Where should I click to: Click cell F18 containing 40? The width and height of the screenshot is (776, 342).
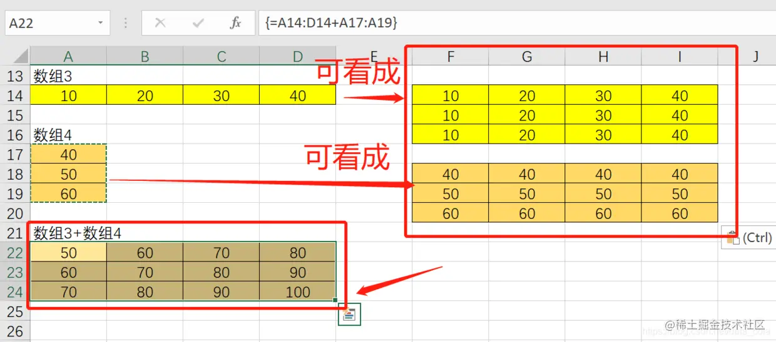point(451,174)
